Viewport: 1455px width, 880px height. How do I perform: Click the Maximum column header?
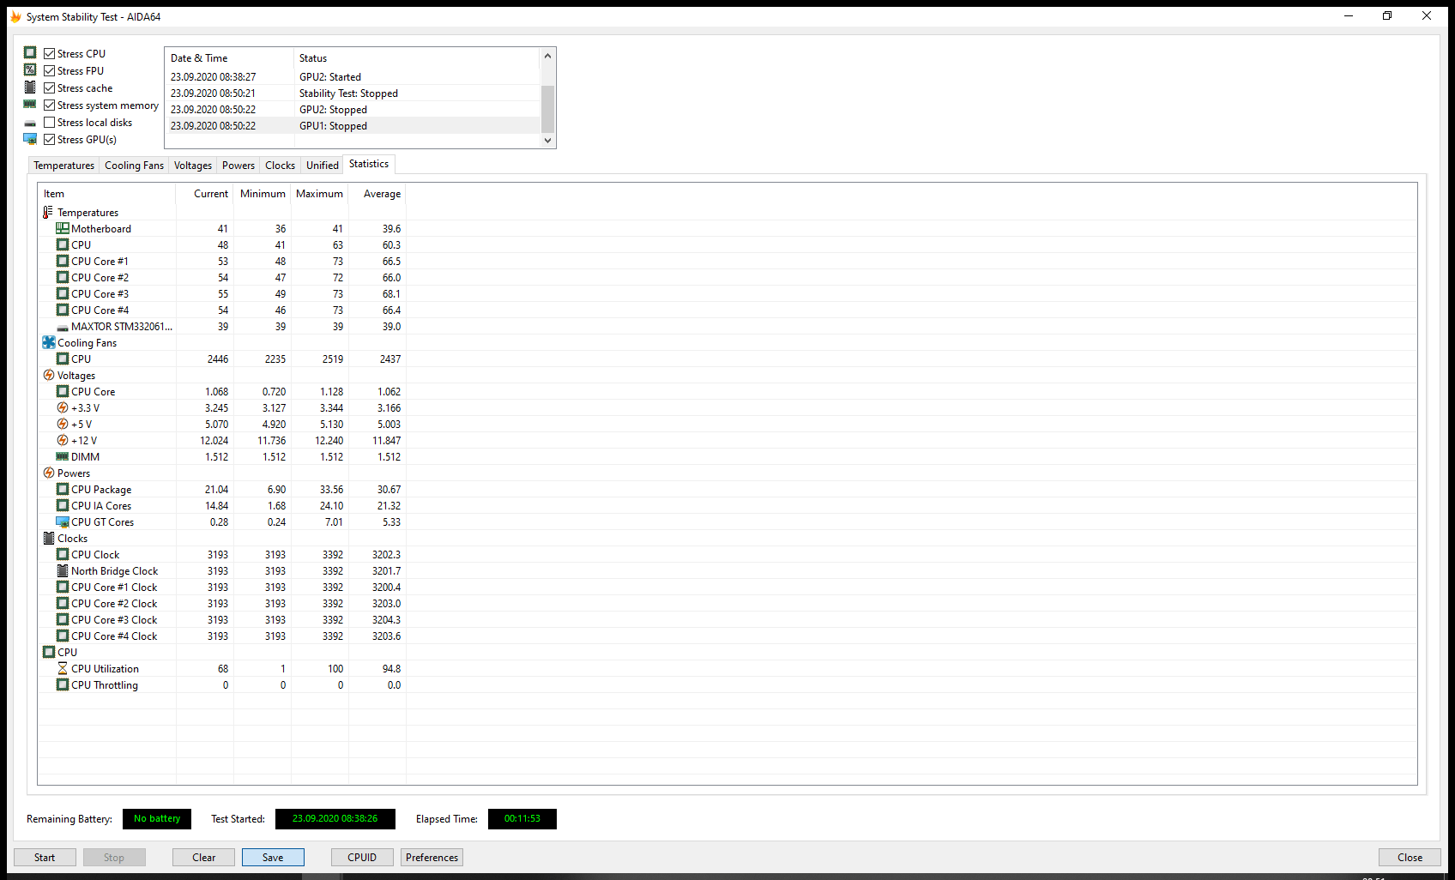coord(320,194)
